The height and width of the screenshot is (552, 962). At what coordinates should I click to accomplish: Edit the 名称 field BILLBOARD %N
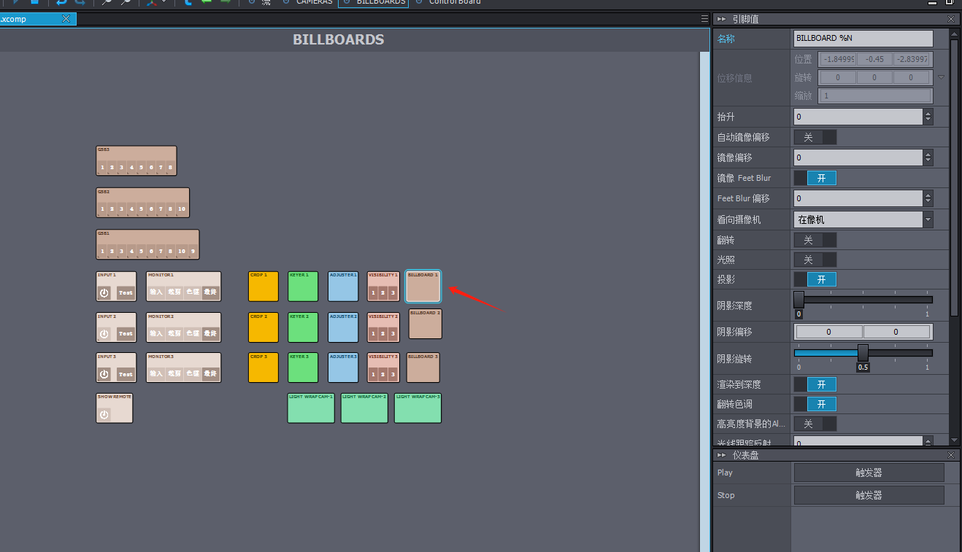pyautogui.click(x=863, y=38)
